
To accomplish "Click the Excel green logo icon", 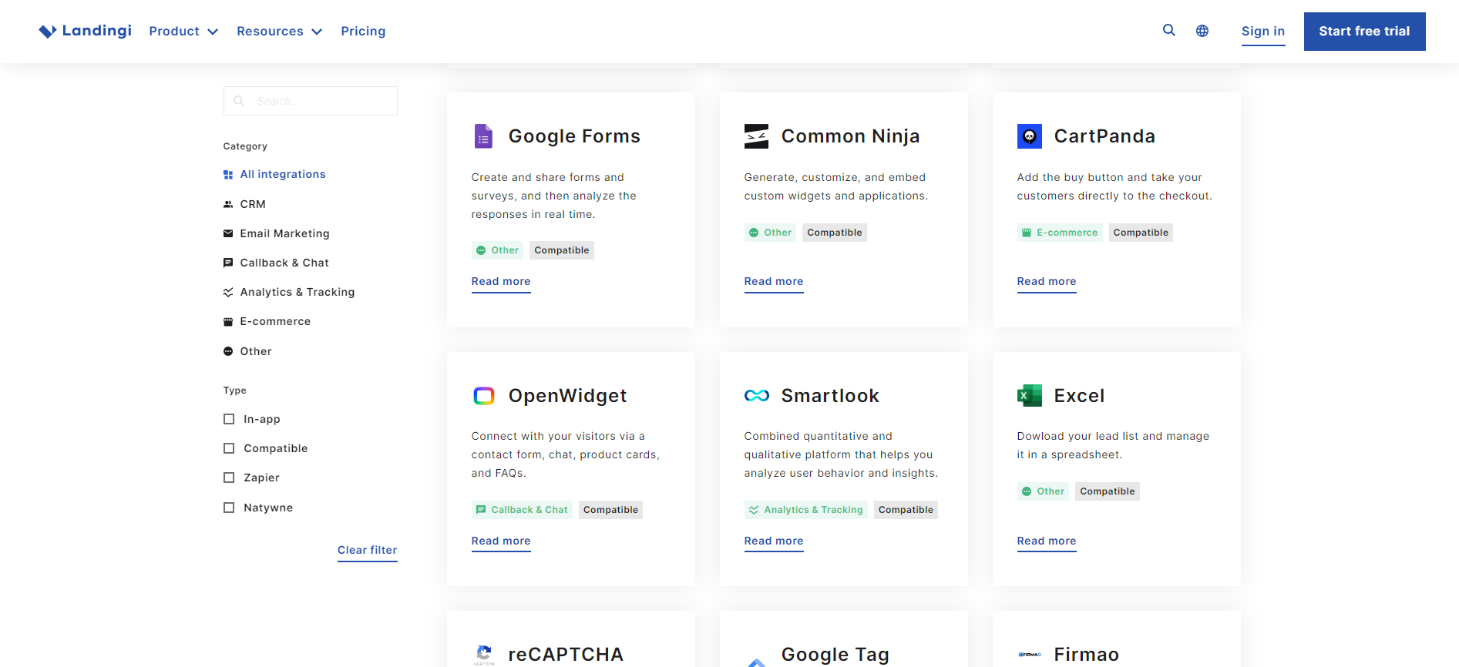I will 1029,396.
